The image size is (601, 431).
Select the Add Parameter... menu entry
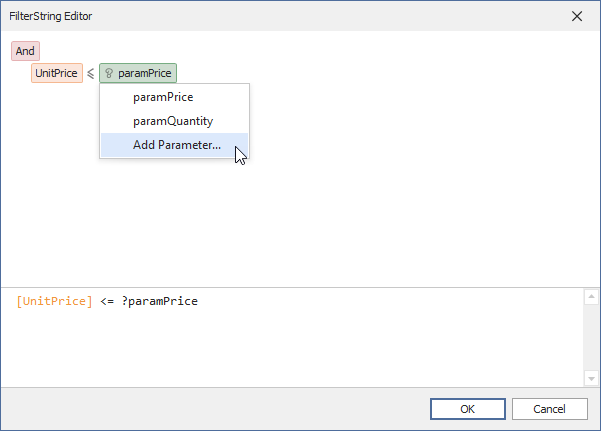(x=176, y=145)
